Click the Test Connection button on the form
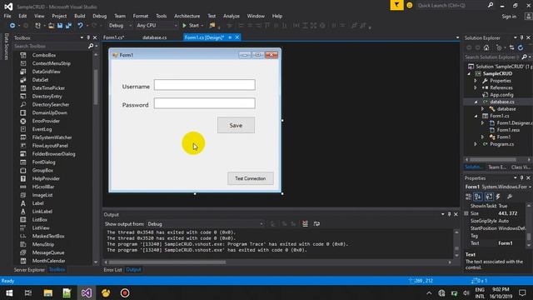Viewport: 533px width, 300px height. [x=250, y=178]
